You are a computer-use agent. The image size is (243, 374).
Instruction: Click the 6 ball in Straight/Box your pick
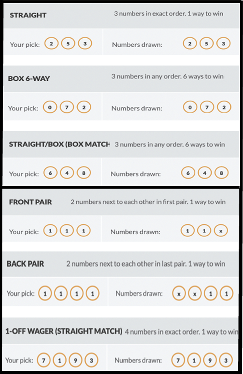tap(50, 173)
